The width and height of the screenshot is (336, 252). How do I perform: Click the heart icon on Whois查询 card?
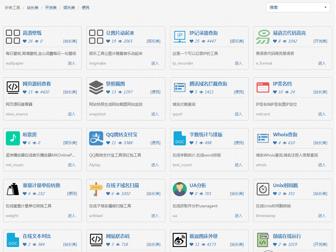275,143
